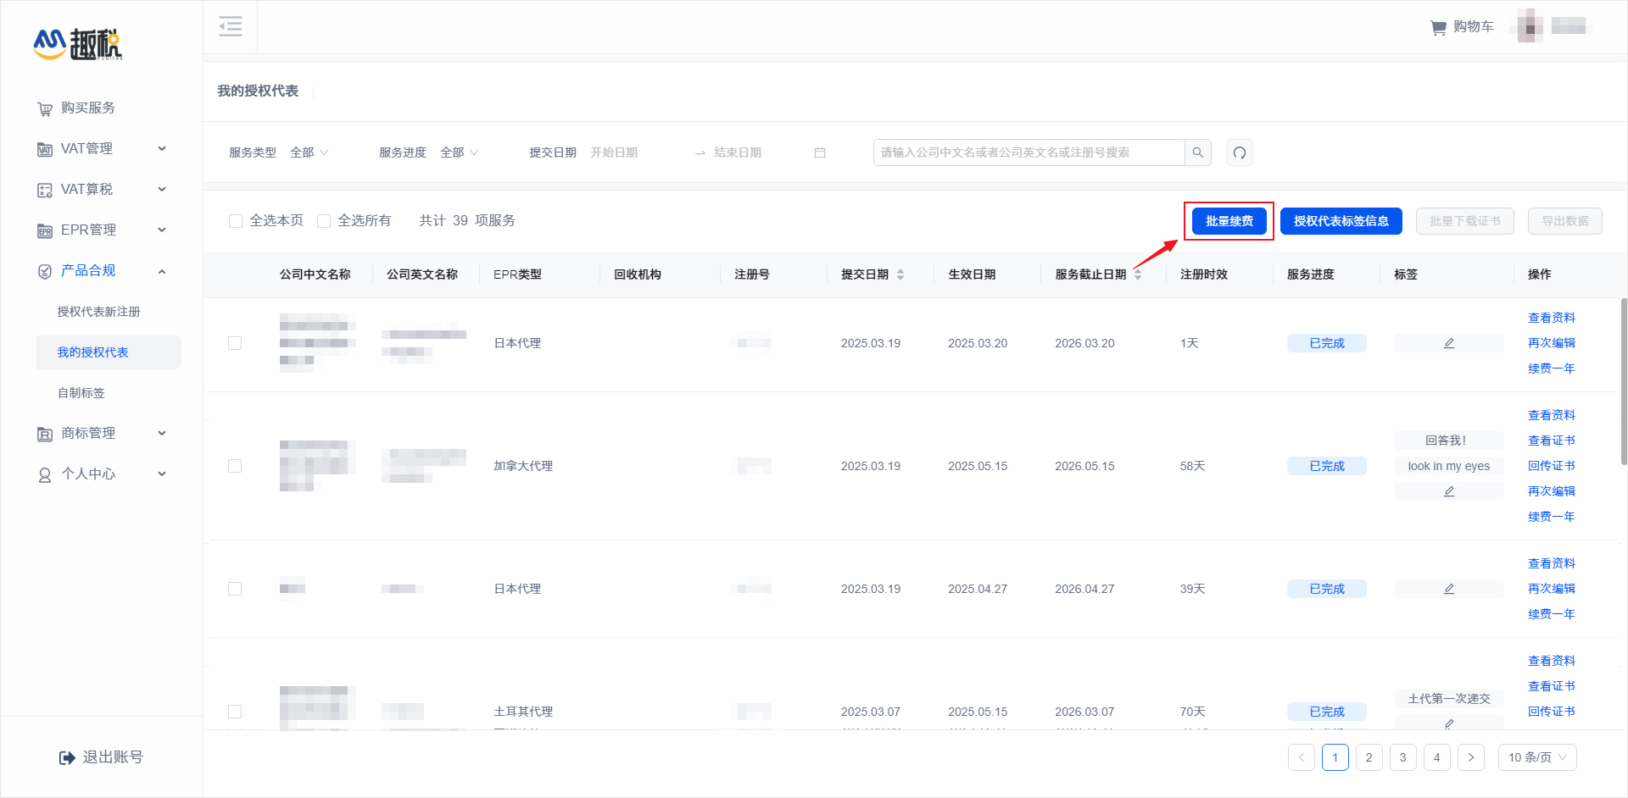Check the 全选本页 checkbox
The height and width of the screenshot is (798, 1628).
236,220
